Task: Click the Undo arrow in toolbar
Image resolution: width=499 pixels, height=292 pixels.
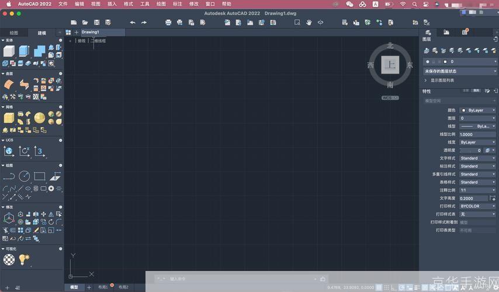Action: coord(133,22)
